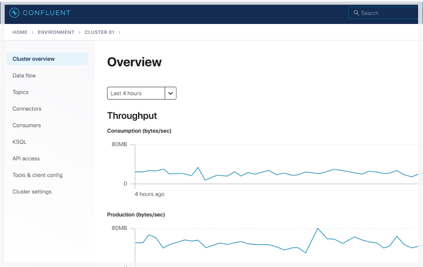Click the Confluent logo icon
The height and width of the screenshot is (267, 423).
pos(14,13)
